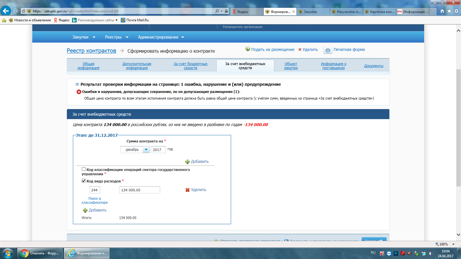The image size is (461, 259).
Task: Click the green plus icon under Поиск в классификаторе
Action: tap(85, 210)
